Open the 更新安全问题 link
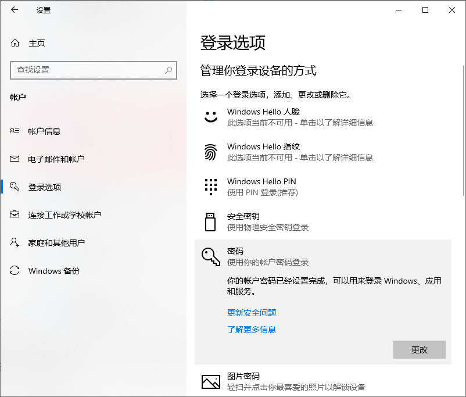The width and height of the screenshot is (466, 397). coord(250,313)
